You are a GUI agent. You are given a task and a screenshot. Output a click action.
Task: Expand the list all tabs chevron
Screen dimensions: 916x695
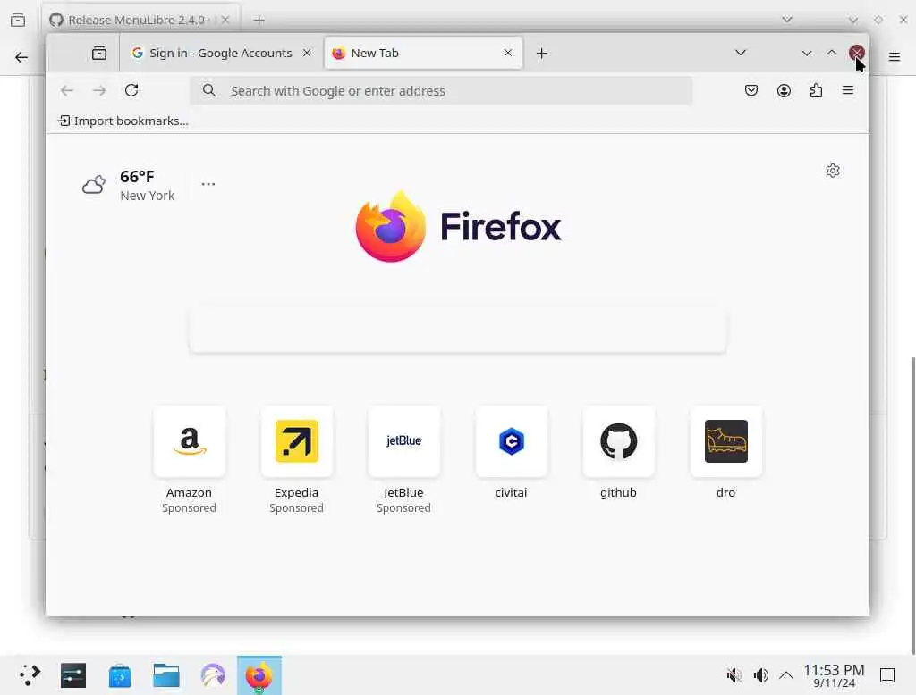click(740, 53)
